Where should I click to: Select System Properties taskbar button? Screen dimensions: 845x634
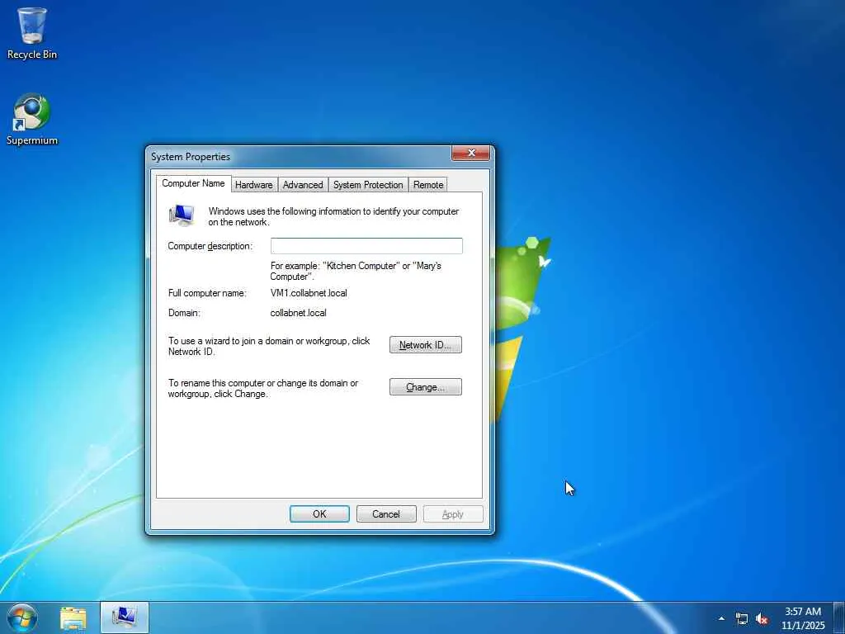(125, 618)
